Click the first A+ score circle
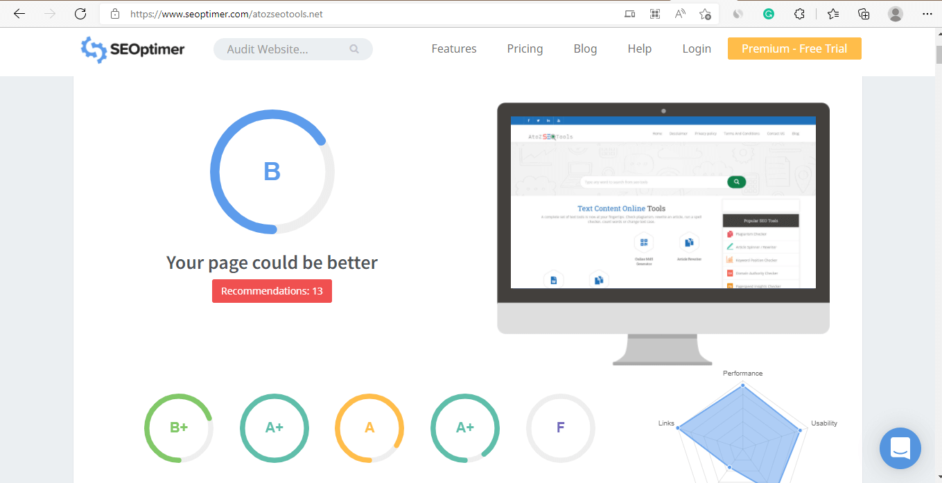The height and width of the screenshot is (483, 942). pos(274,428)
